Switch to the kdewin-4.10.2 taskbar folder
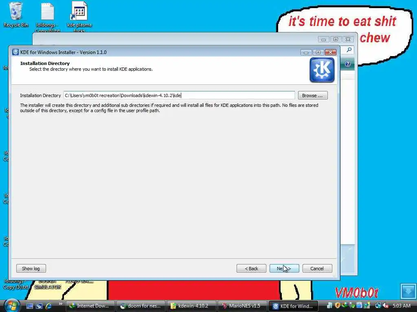Image resolution: width=417 pixels, height=312 pixels. 191,306
